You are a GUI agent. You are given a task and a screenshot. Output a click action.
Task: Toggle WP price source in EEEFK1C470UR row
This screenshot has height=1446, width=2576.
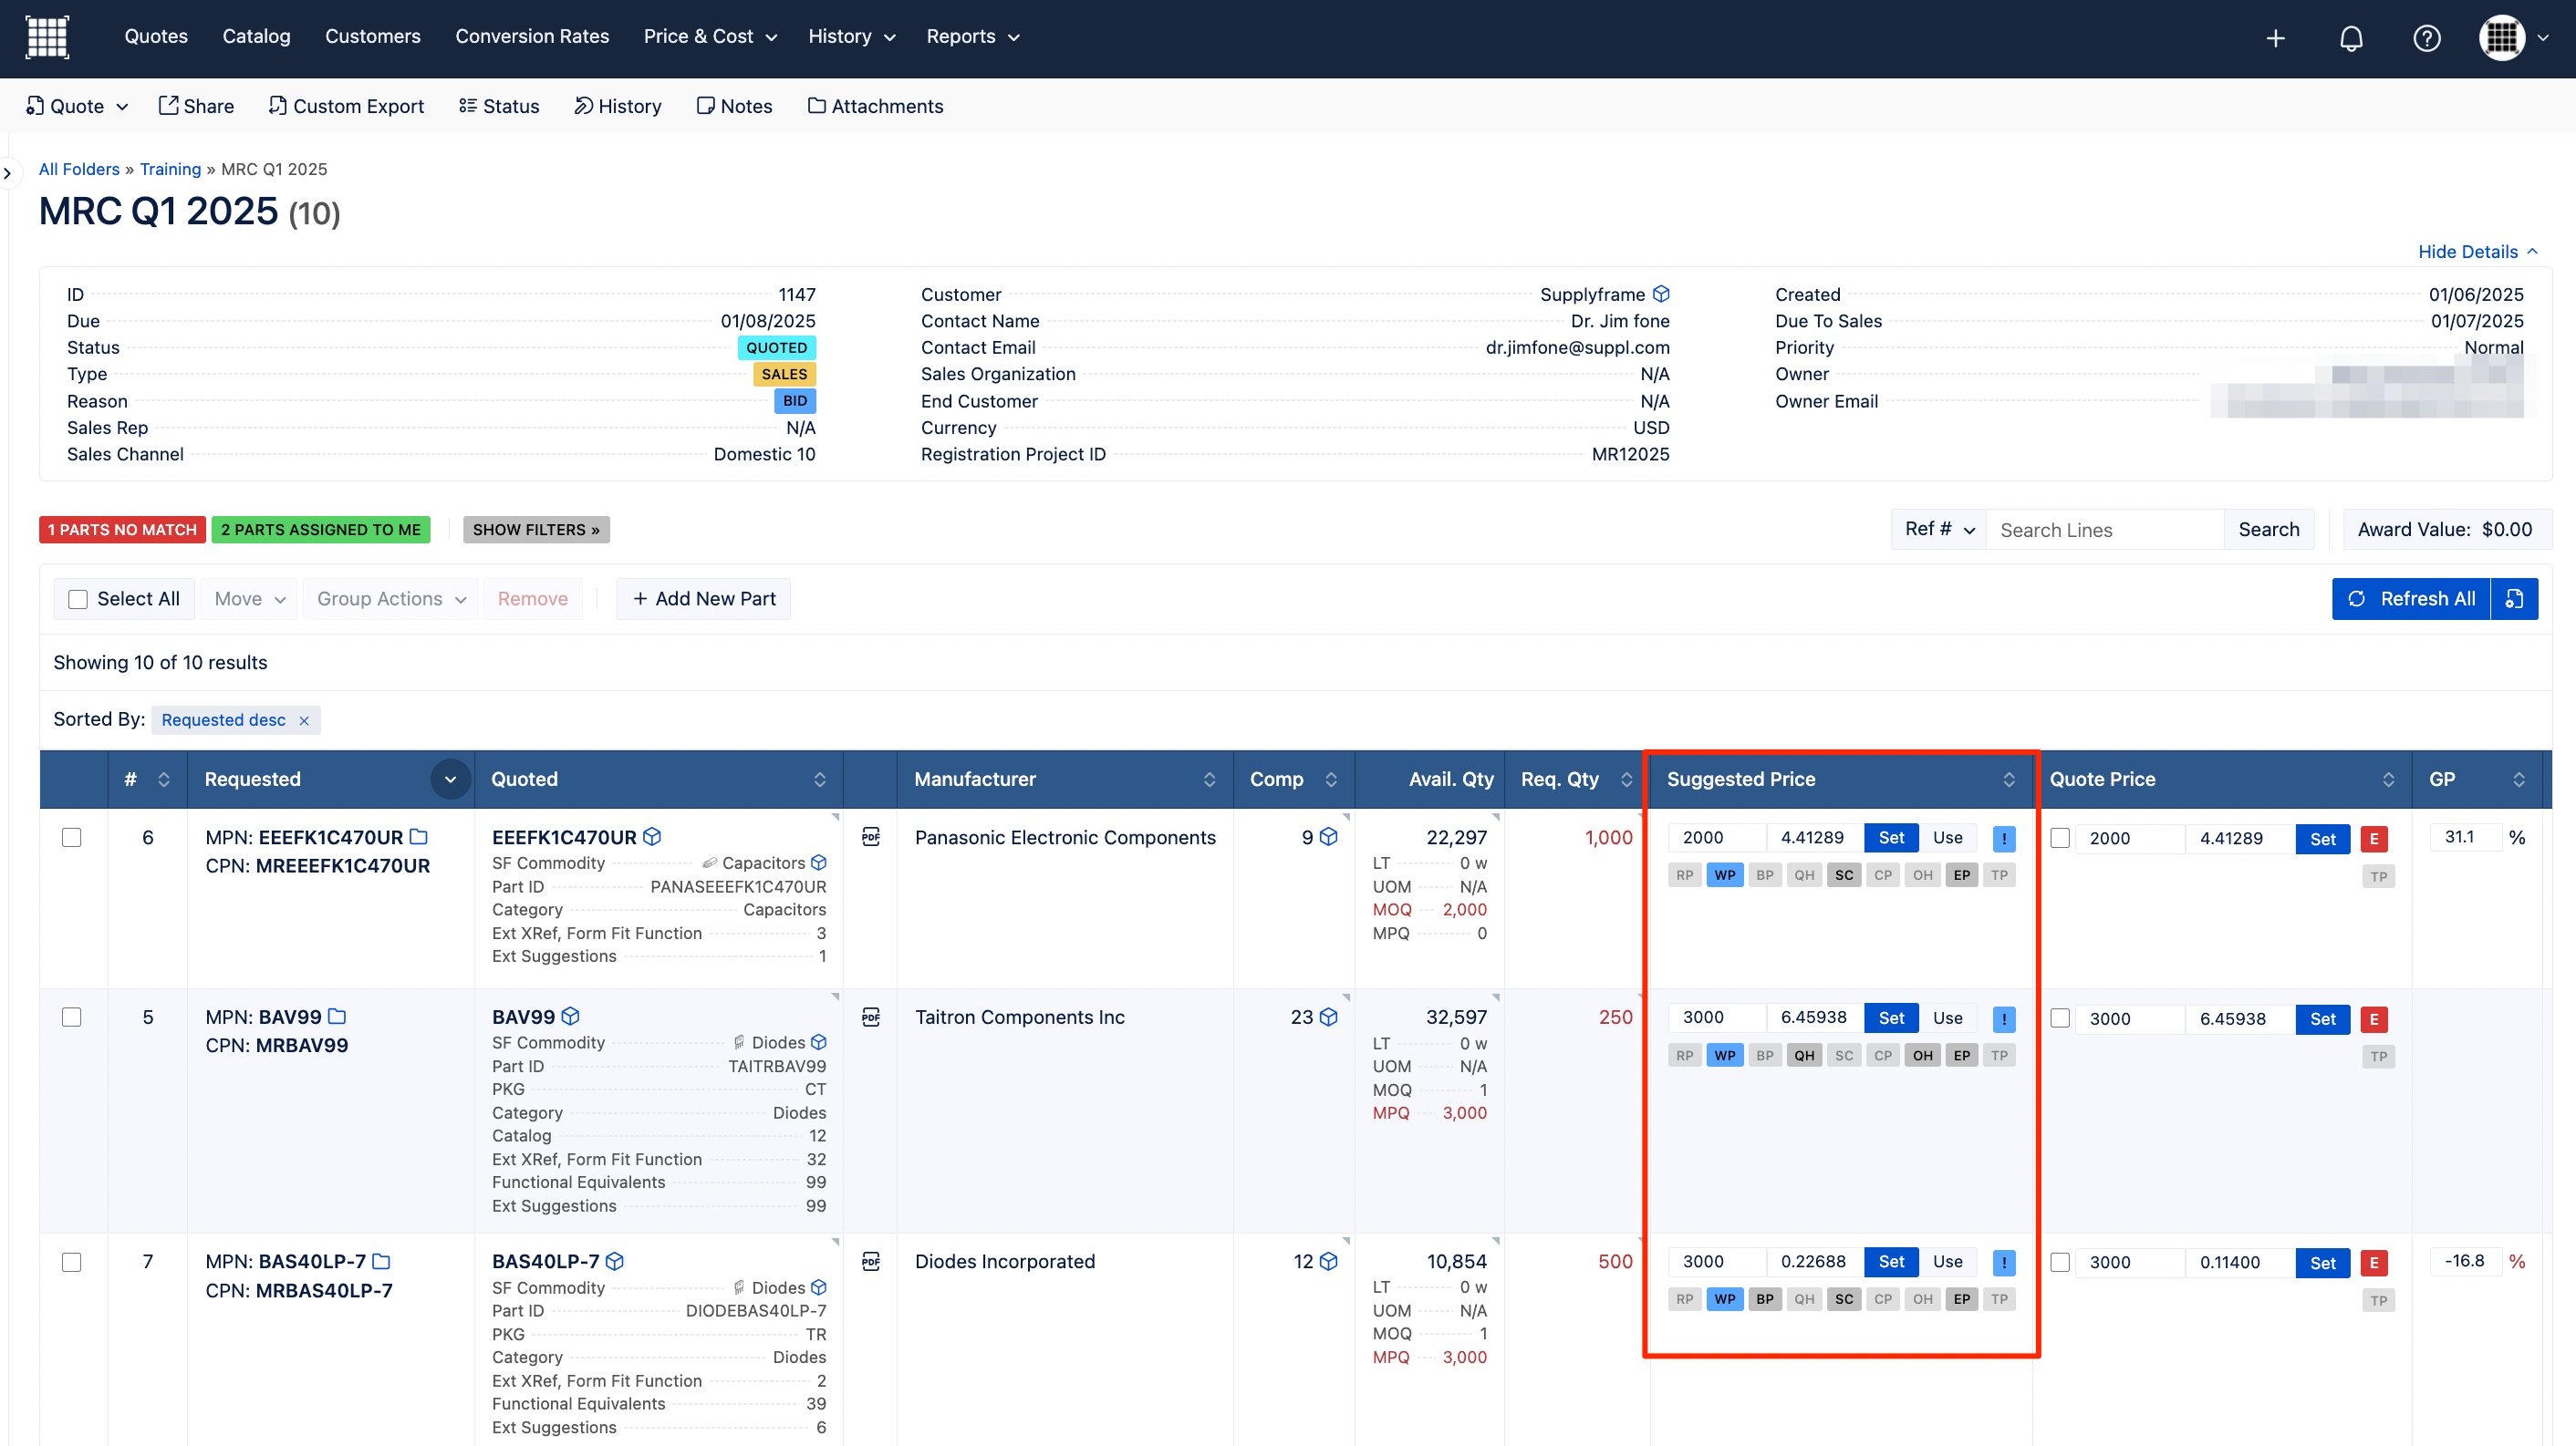pyautogui.click(x=1725, y=875)
